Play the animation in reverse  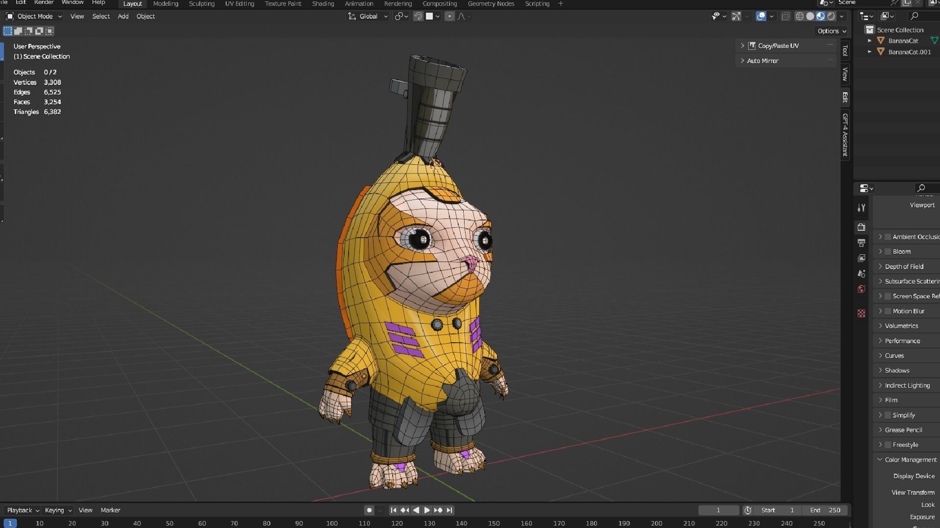[x=416, y=510]
